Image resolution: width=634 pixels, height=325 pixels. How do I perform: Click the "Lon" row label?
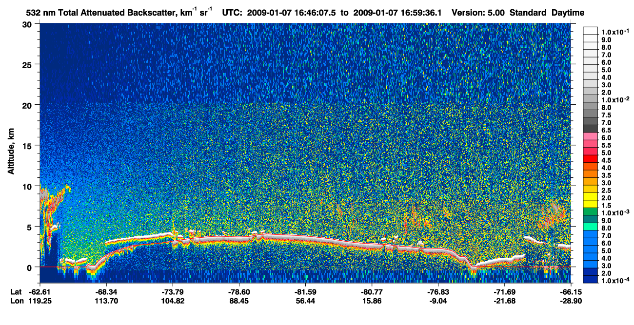point(16,301)
